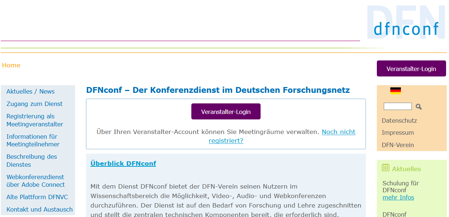
Task: Click the Aktuelles sidebar heading
Action: [x=406, y=169]
